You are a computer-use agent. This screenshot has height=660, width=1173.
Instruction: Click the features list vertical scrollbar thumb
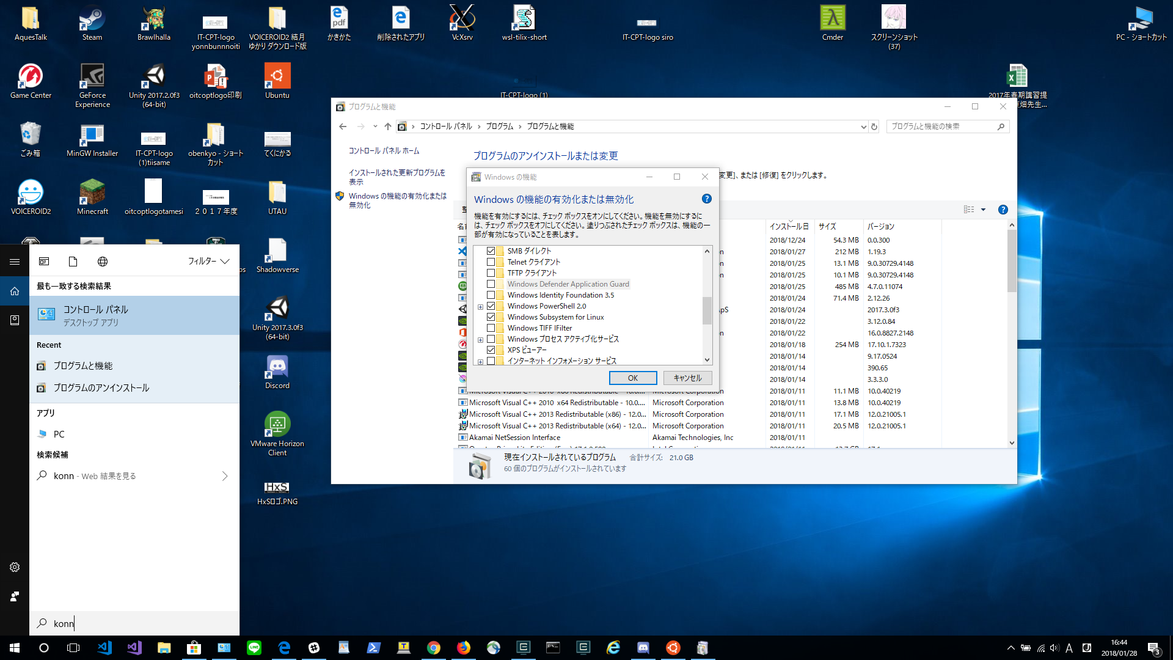(707, 310)
